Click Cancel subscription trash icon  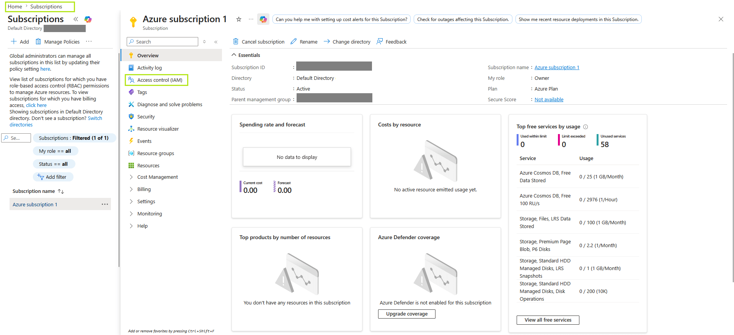236,41
